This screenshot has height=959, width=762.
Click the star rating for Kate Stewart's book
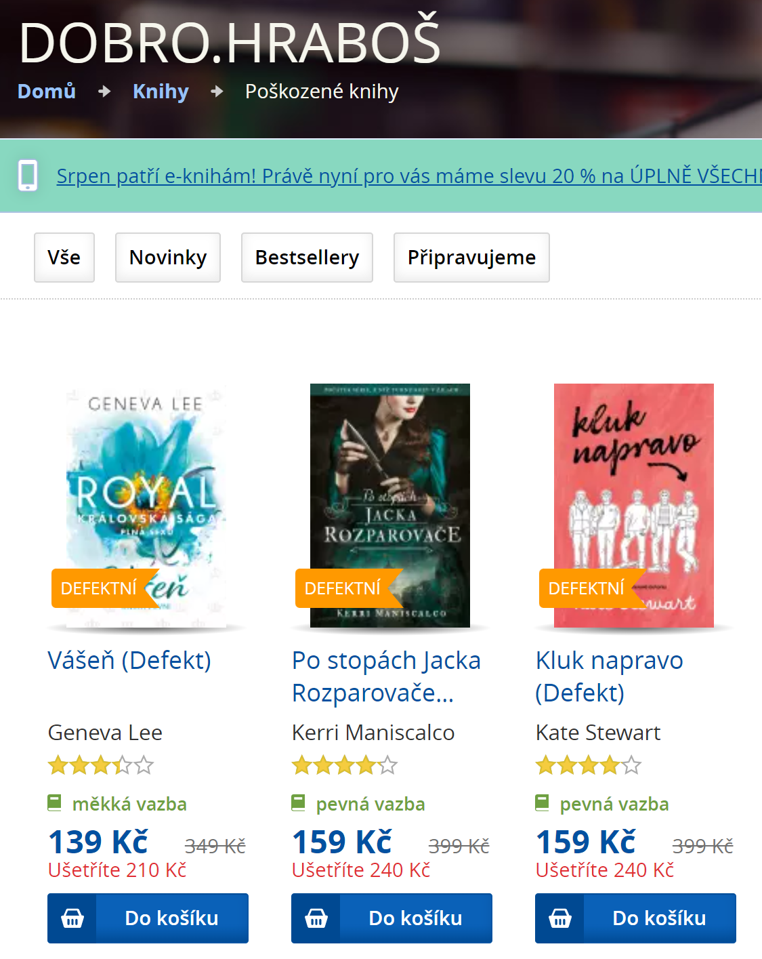tap(589, 766)
